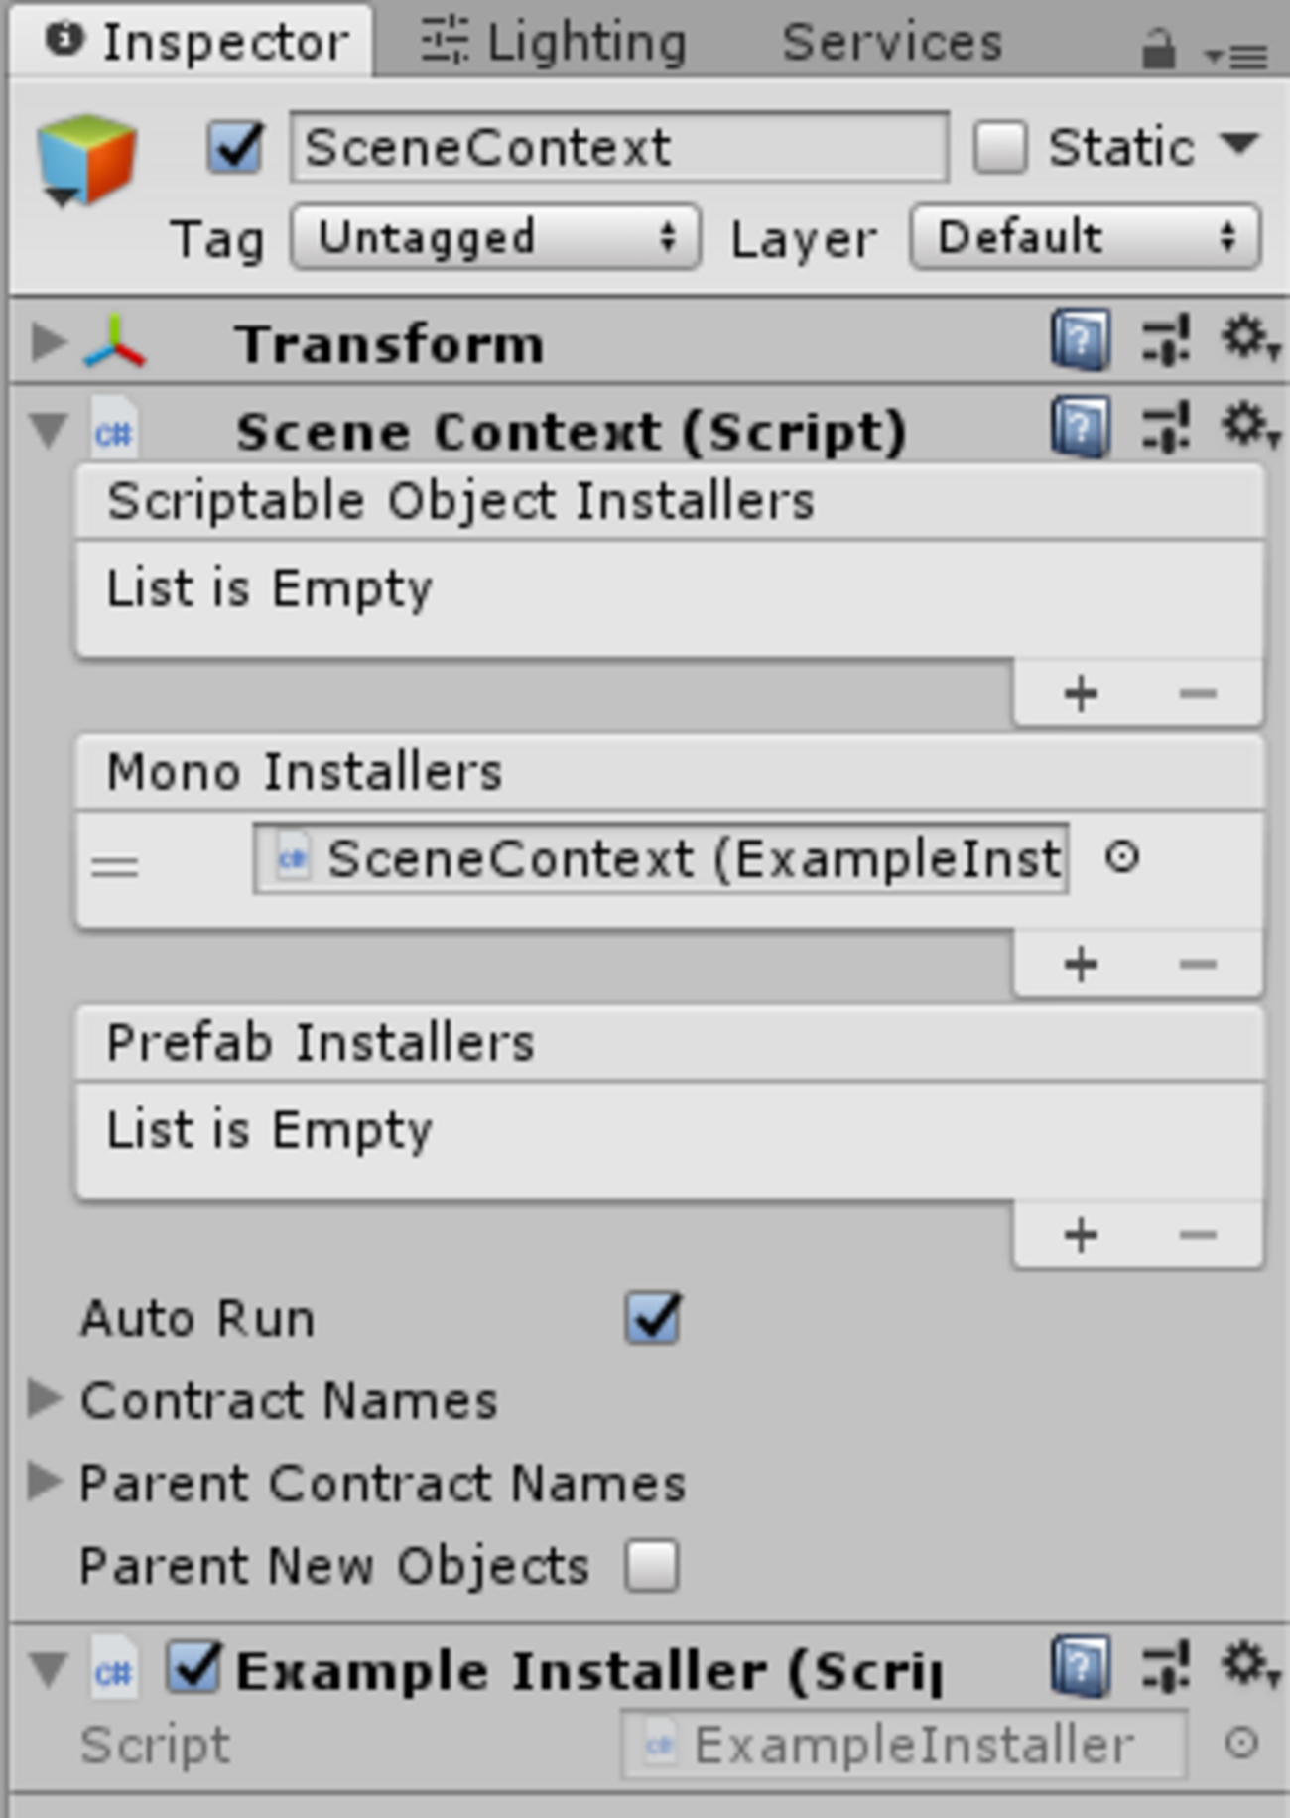Open the Tag dropdown
This screenshot has width=1290, height=1818.
click(x=496, y=236)
